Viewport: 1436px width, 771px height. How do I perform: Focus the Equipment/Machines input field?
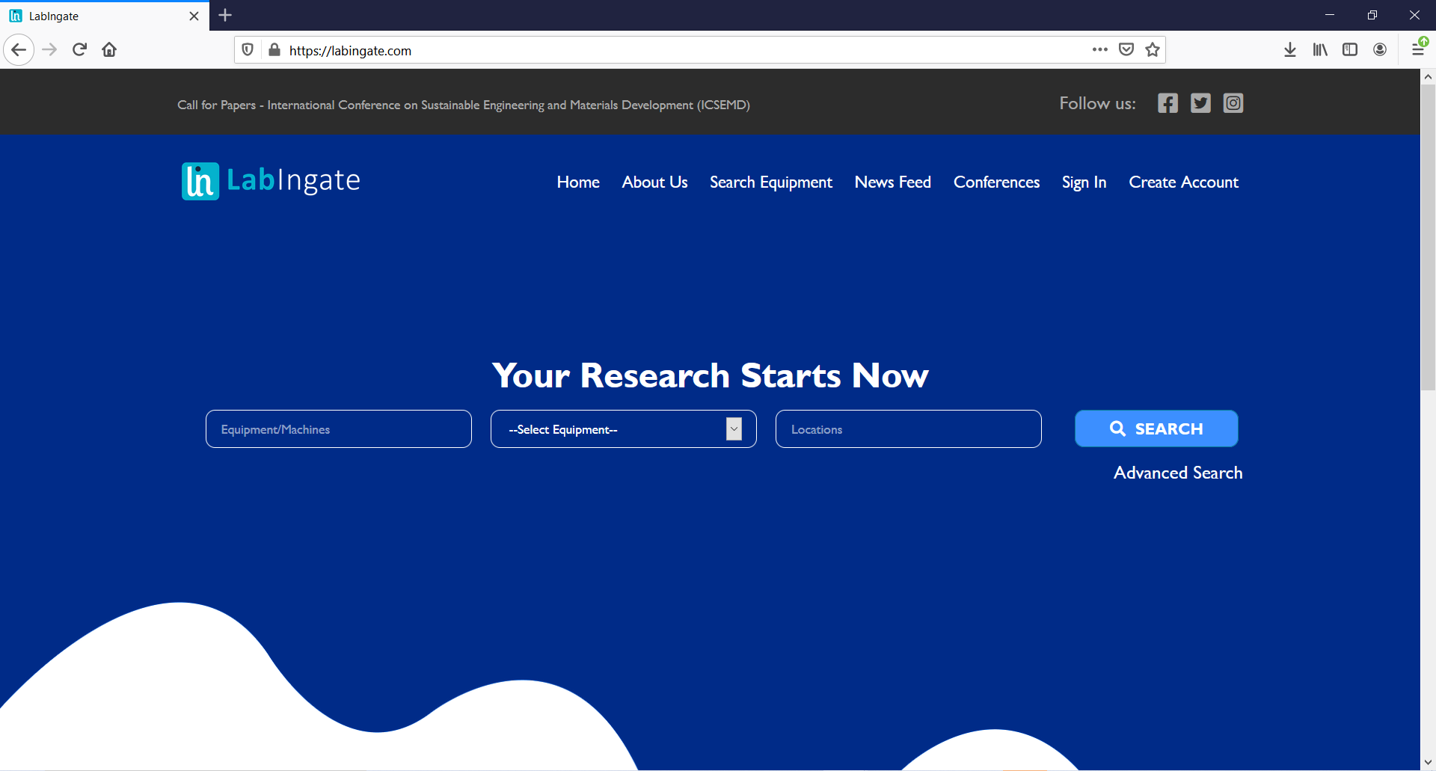pos(338,429)
